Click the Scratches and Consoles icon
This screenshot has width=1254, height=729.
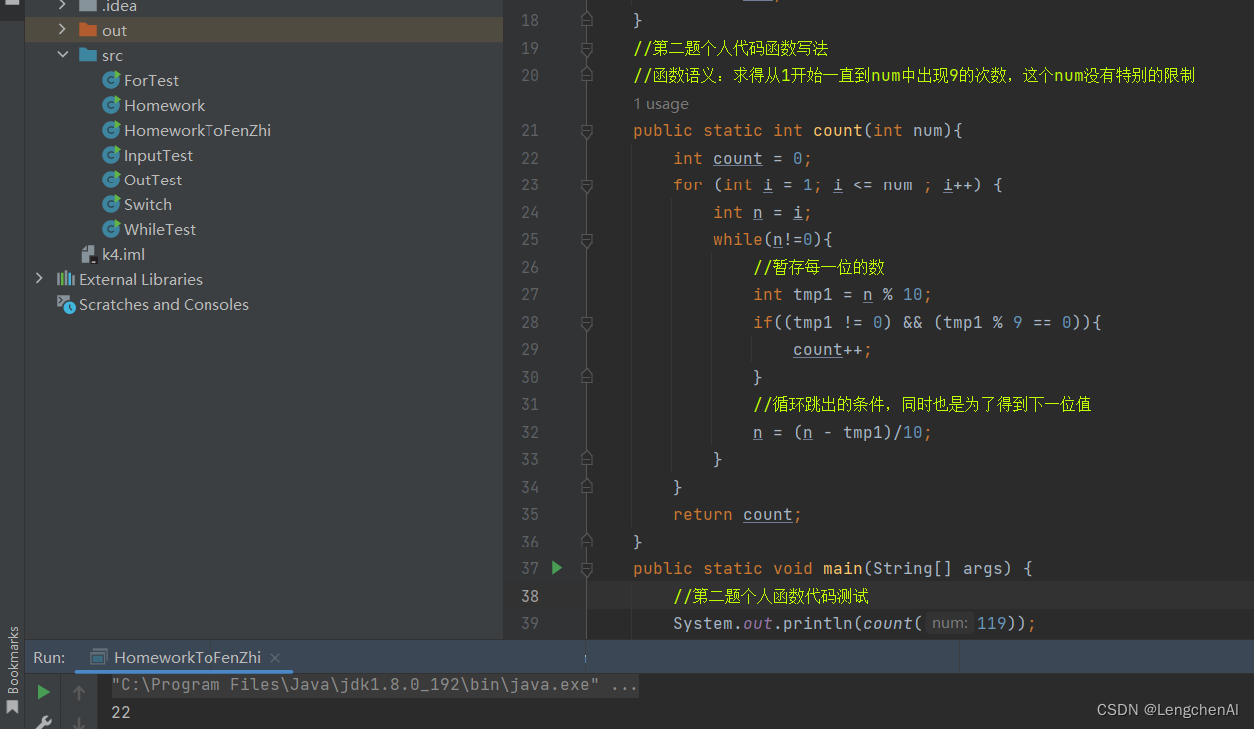click(66, 304)
